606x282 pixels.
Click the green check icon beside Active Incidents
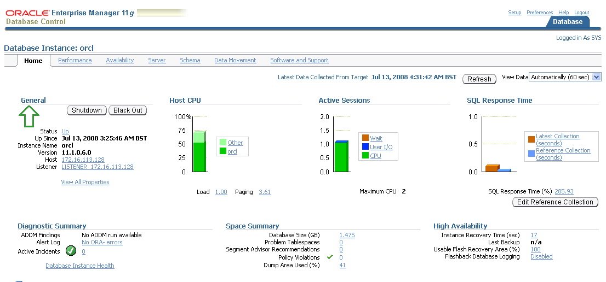coord(71,251)
